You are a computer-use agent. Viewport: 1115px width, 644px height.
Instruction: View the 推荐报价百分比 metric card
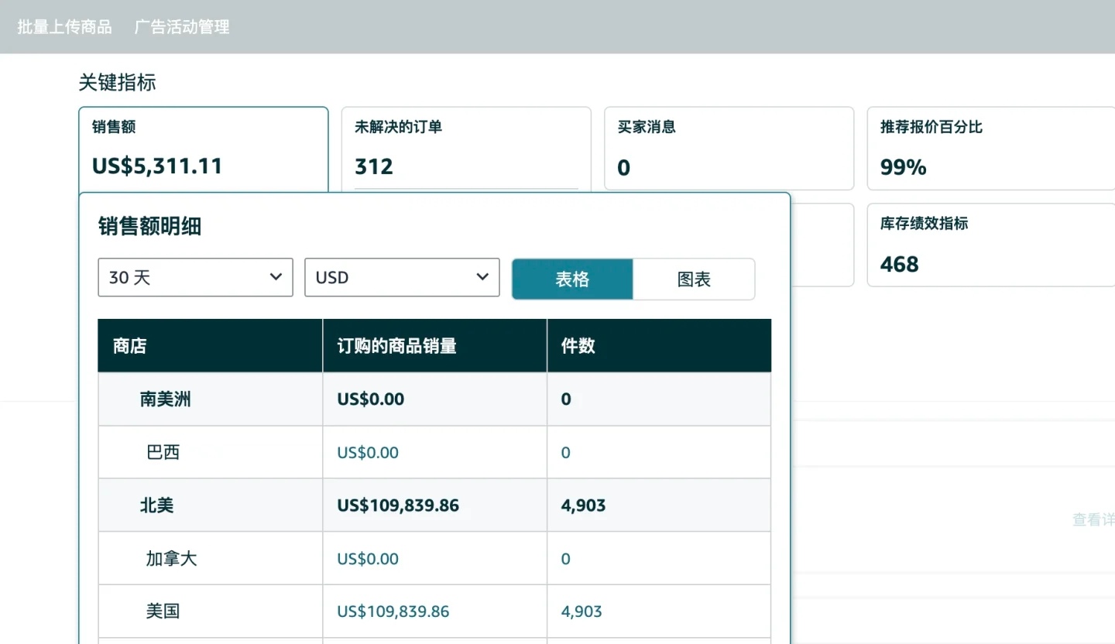990,149
